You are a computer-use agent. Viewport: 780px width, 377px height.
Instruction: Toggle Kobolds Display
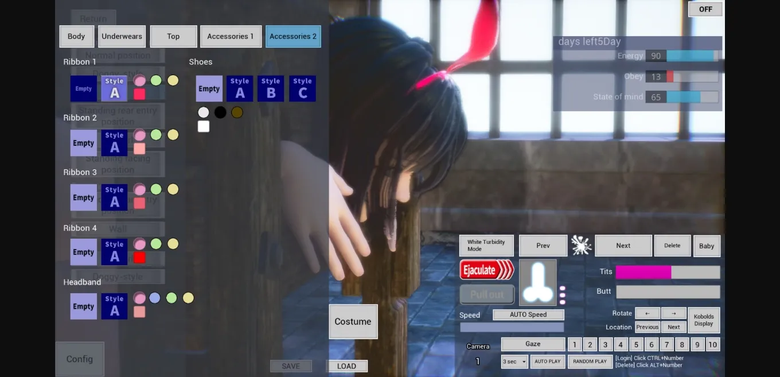pyautogui.click(x=704, y=320)
